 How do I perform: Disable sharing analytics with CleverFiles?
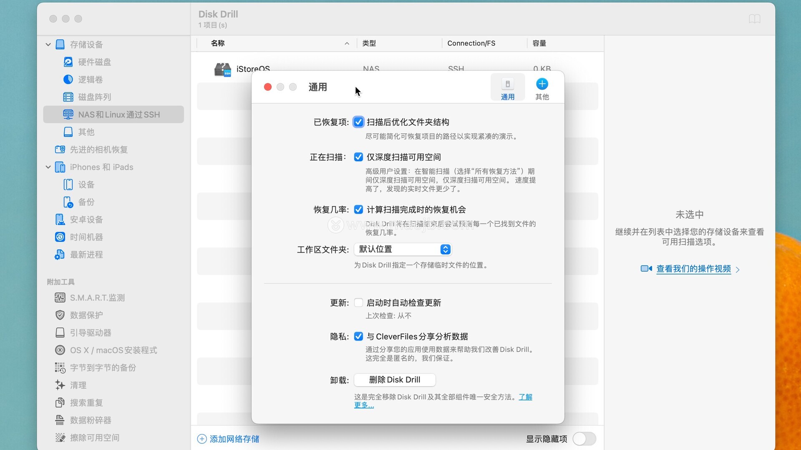click(358, 336)
